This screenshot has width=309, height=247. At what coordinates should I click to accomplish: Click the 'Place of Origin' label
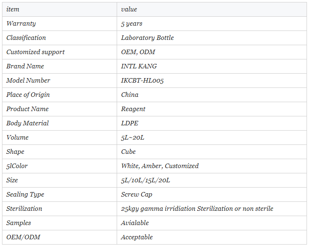28,95
